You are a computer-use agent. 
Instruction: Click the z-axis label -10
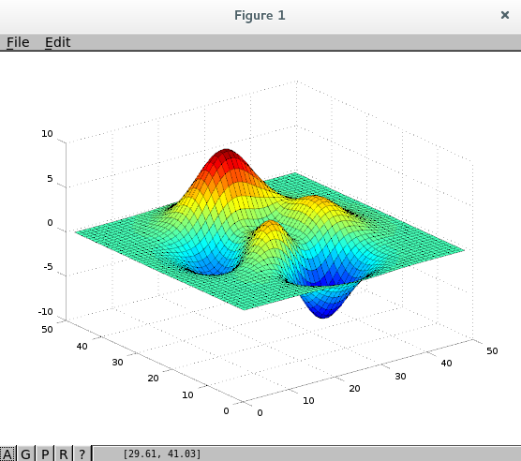click(46, 312)
